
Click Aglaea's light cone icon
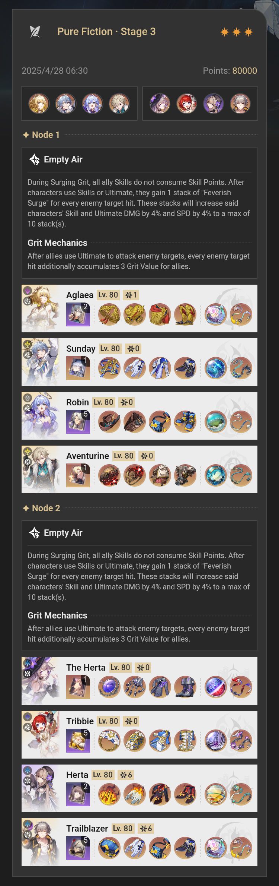click(x=78, y=314)
